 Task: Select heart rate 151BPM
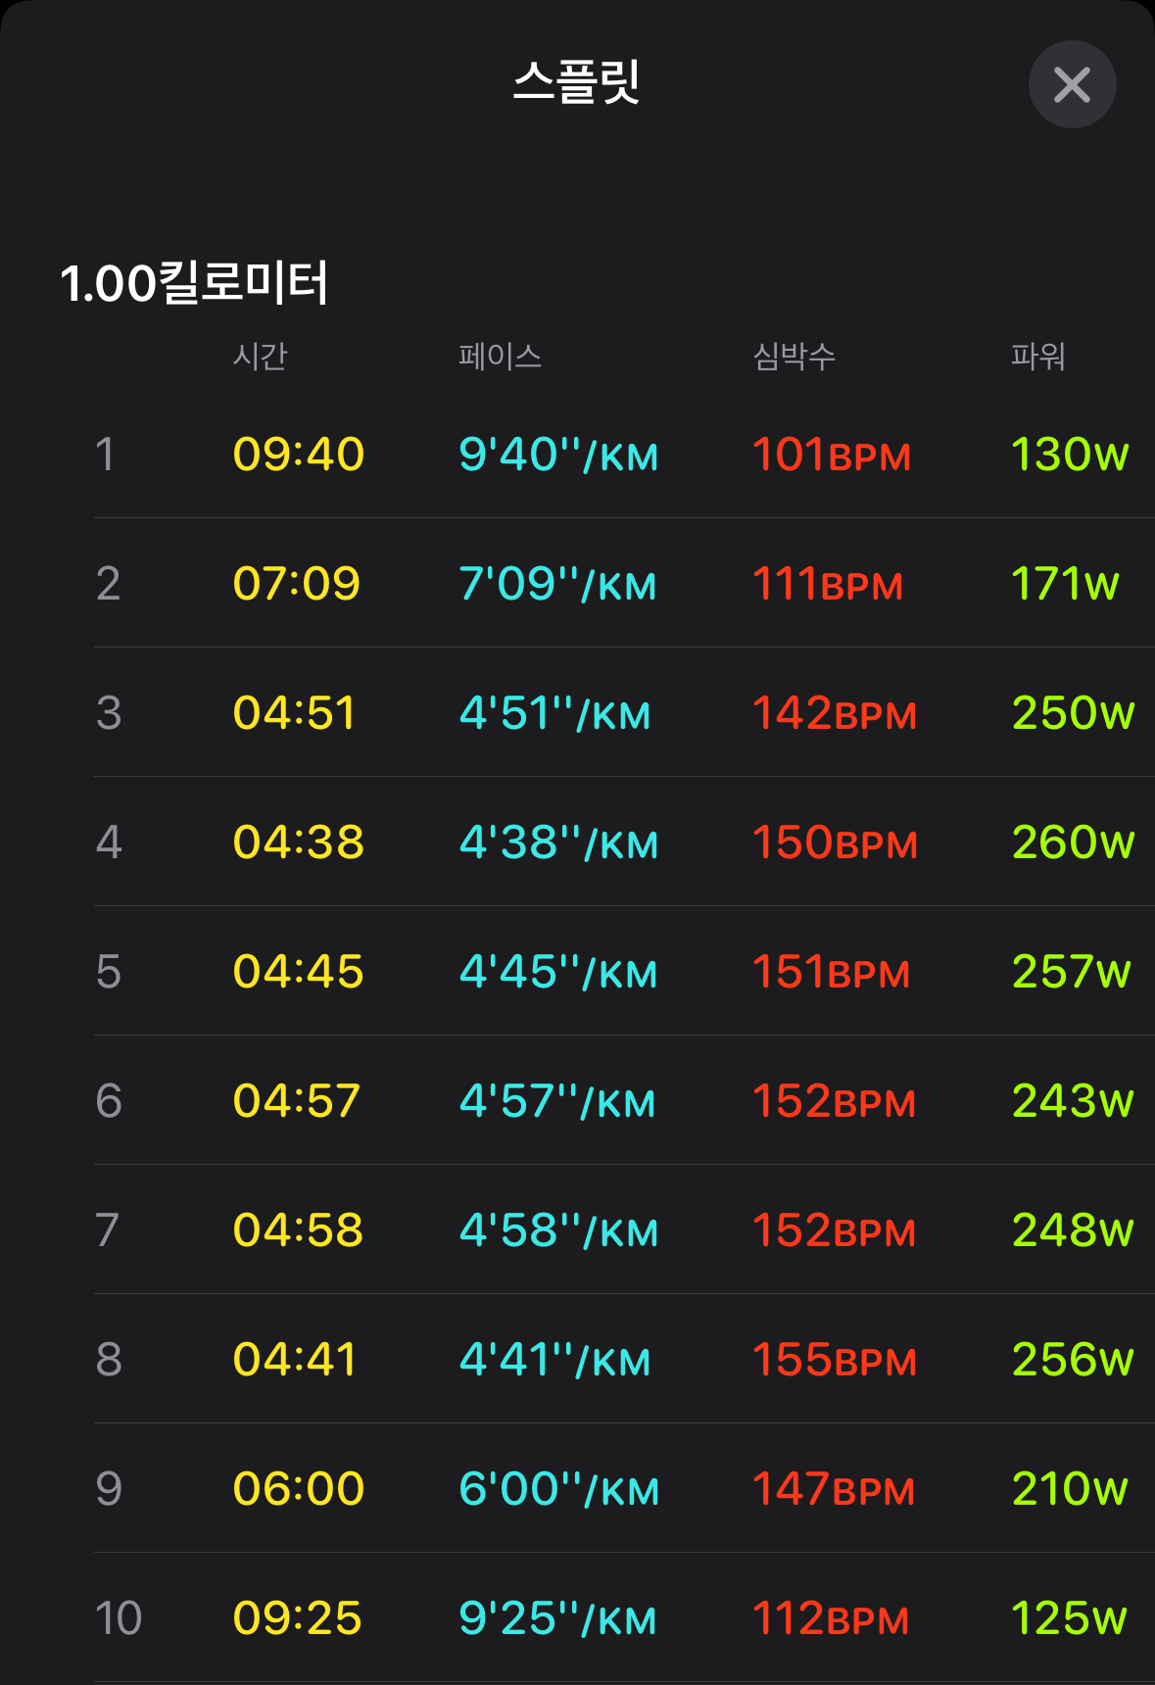coord(832,972)
